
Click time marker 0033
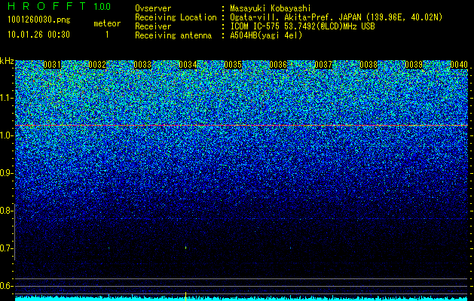click(x=142, y=65)
